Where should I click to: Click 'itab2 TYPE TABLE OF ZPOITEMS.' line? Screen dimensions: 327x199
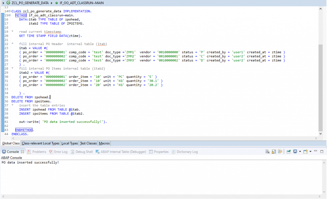click(x=56, y=24)
